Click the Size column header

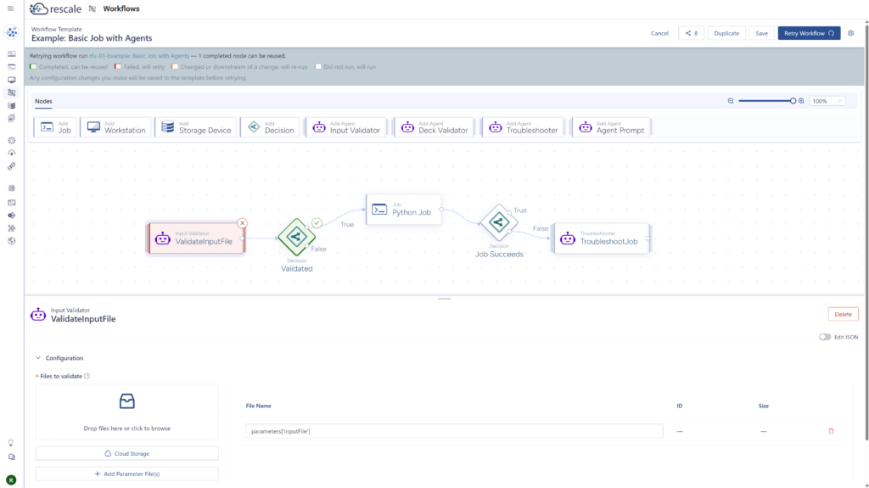(763, 406)
